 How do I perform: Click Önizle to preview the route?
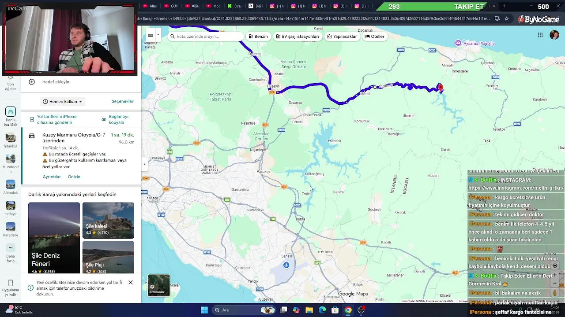(x=74, y=177)
